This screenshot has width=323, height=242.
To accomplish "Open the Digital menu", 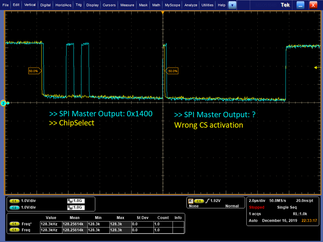I will click(46, 5).
